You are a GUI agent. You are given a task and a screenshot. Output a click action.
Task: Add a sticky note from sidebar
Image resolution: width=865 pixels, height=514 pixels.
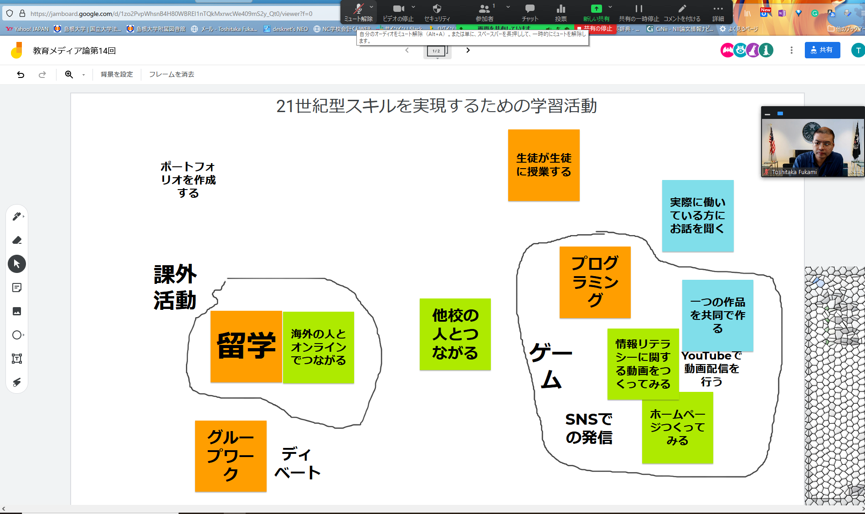click(x=17, y=288)
